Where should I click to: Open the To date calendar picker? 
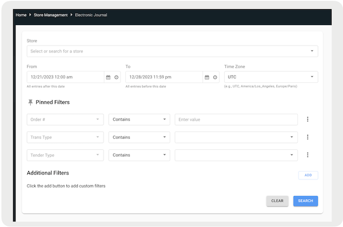(207, 77)
